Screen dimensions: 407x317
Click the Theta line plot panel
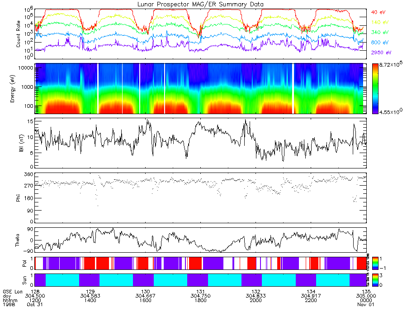pos(201,240)
